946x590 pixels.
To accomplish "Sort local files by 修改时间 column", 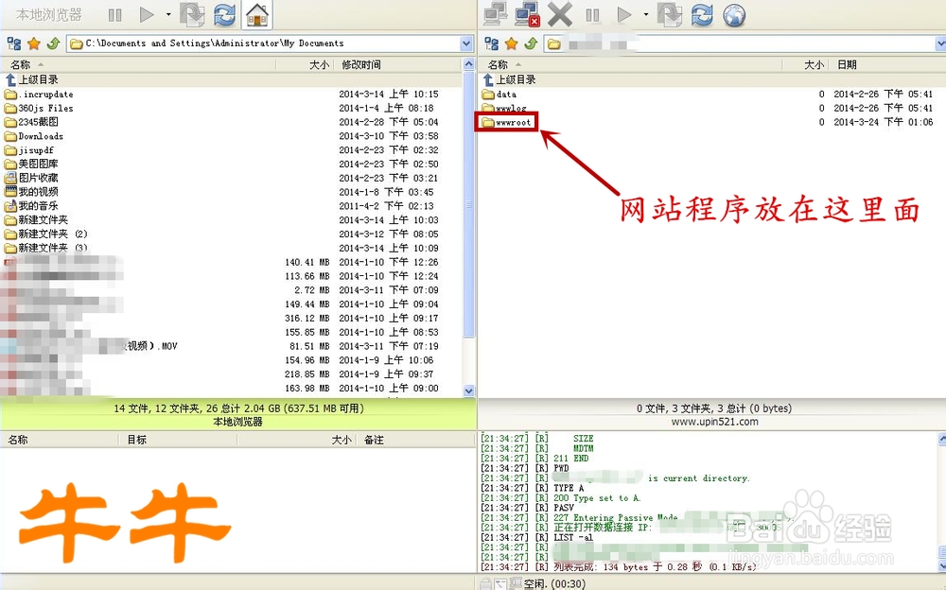I will pyautogui.click(x=360, y=64).
